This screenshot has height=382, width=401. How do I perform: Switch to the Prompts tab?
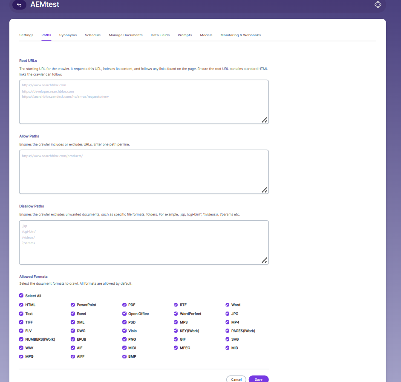point(185,35)
